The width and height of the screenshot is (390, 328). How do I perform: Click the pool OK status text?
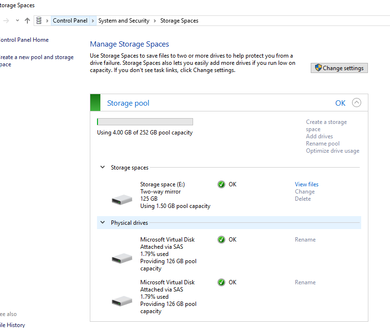click(x=340, y=103)
